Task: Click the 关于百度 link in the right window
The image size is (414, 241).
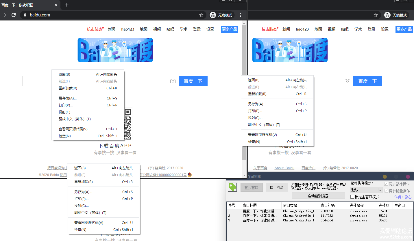Action: pos(260,168)
